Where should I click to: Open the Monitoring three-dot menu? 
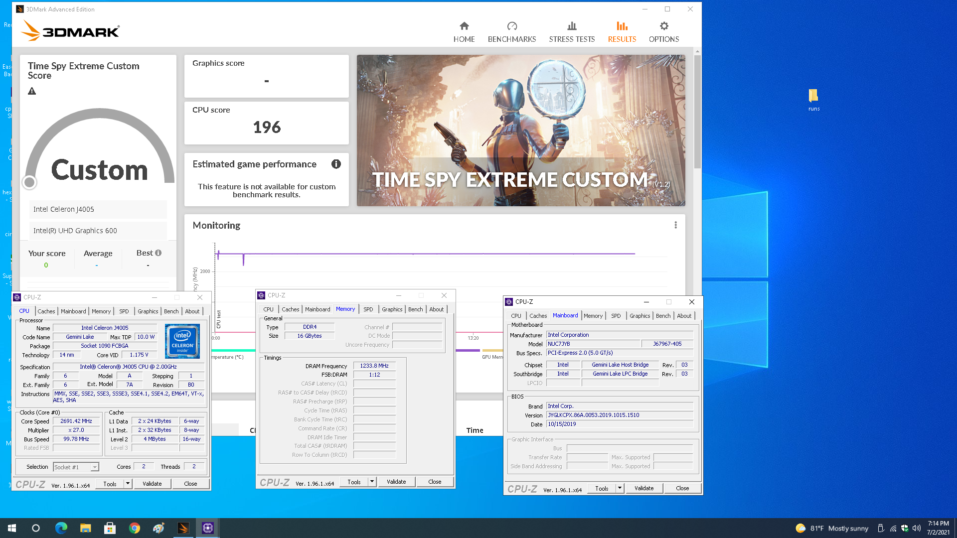[x=675, y=225]
